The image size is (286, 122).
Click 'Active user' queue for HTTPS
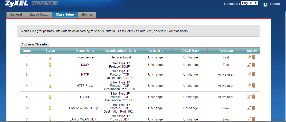click(226, 97)
